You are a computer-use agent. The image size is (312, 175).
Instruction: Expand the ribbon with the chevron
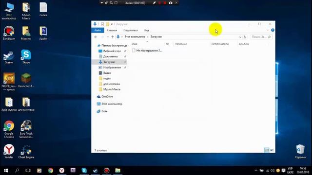click(x=268, y=30)
